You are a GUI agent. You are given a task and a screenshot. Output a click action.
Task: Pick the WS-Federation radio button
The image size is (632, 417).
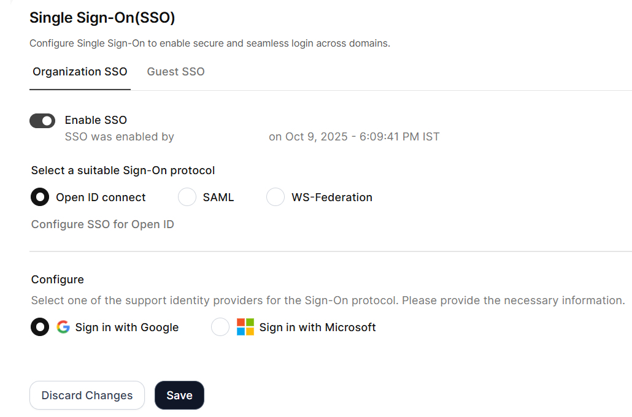[x=276, y=197]
